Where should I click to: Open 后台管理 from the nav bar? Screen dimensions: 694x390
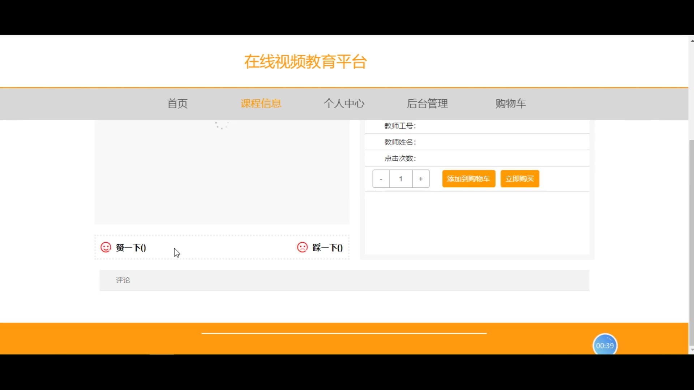(x=427, y=104)
